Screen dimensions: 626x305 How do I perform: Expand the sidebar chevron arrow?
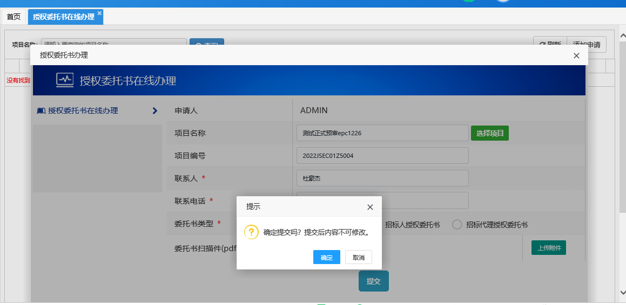point(155,110)
